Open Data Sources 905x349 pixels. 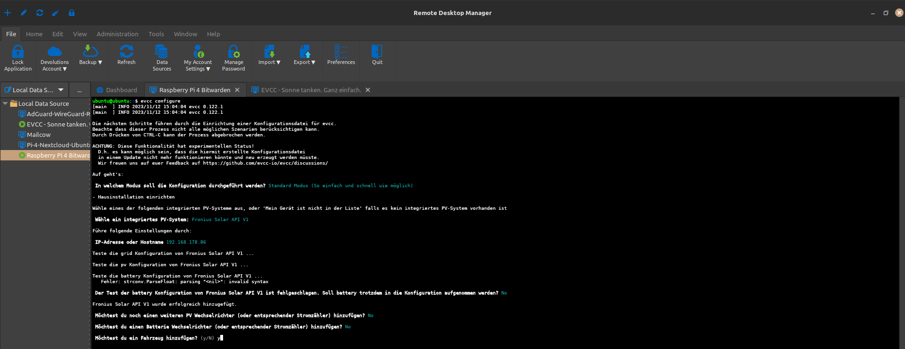point(162,58)
